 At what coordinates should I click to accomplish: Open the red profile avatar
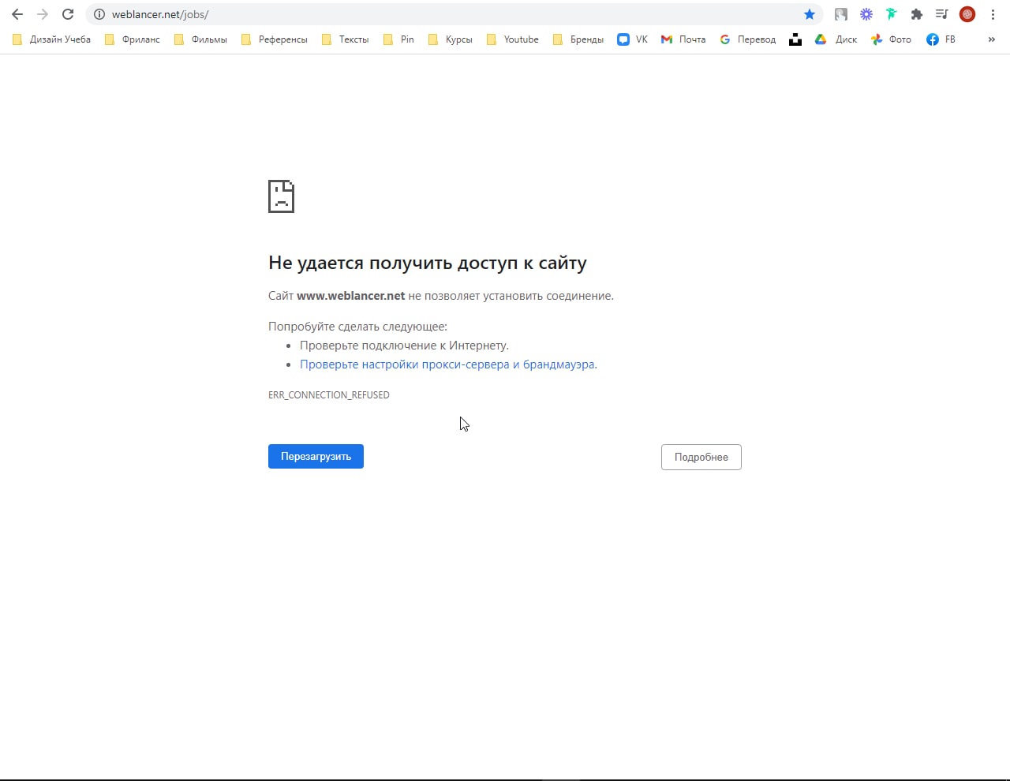[967, 14]
